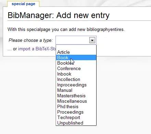This screenshot has width=151, height=134.
Task: Pick Proceedings entry type
Action: click(x=76, y=112)
